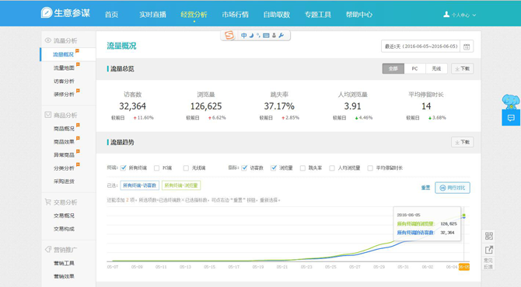Open 商品效果 in the sidebar

click(64, 142)
